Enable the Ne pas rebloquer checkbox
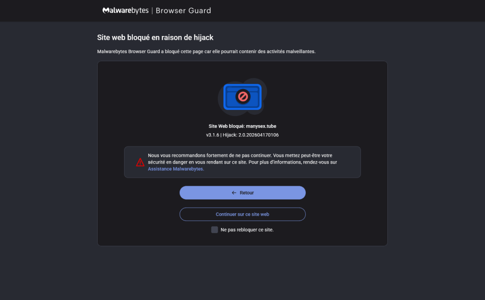This screenshot has width=485, height=300. (214, 229)
